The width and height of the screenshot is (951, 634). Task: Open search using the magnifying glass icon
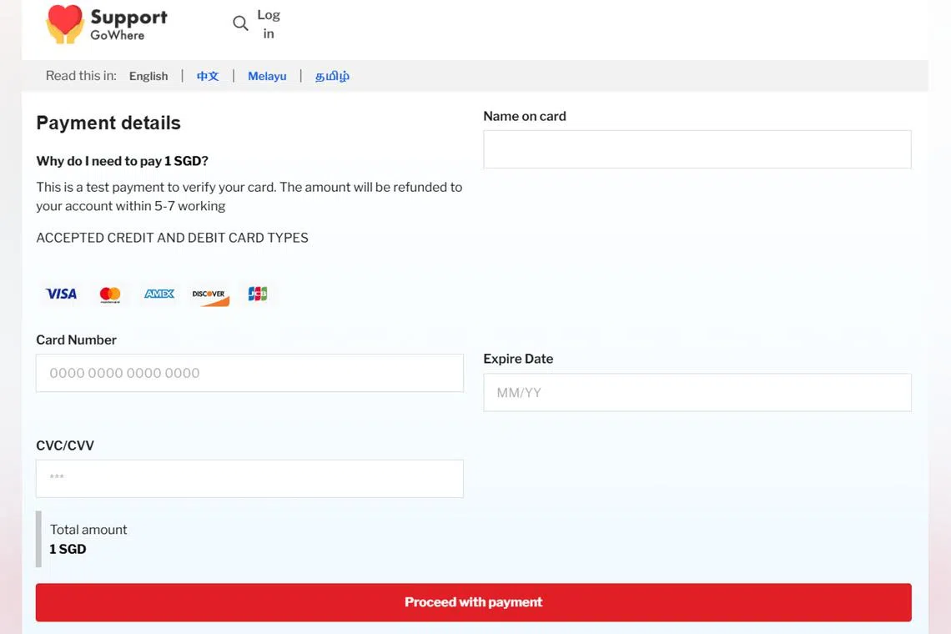click(x=239, y=23)
